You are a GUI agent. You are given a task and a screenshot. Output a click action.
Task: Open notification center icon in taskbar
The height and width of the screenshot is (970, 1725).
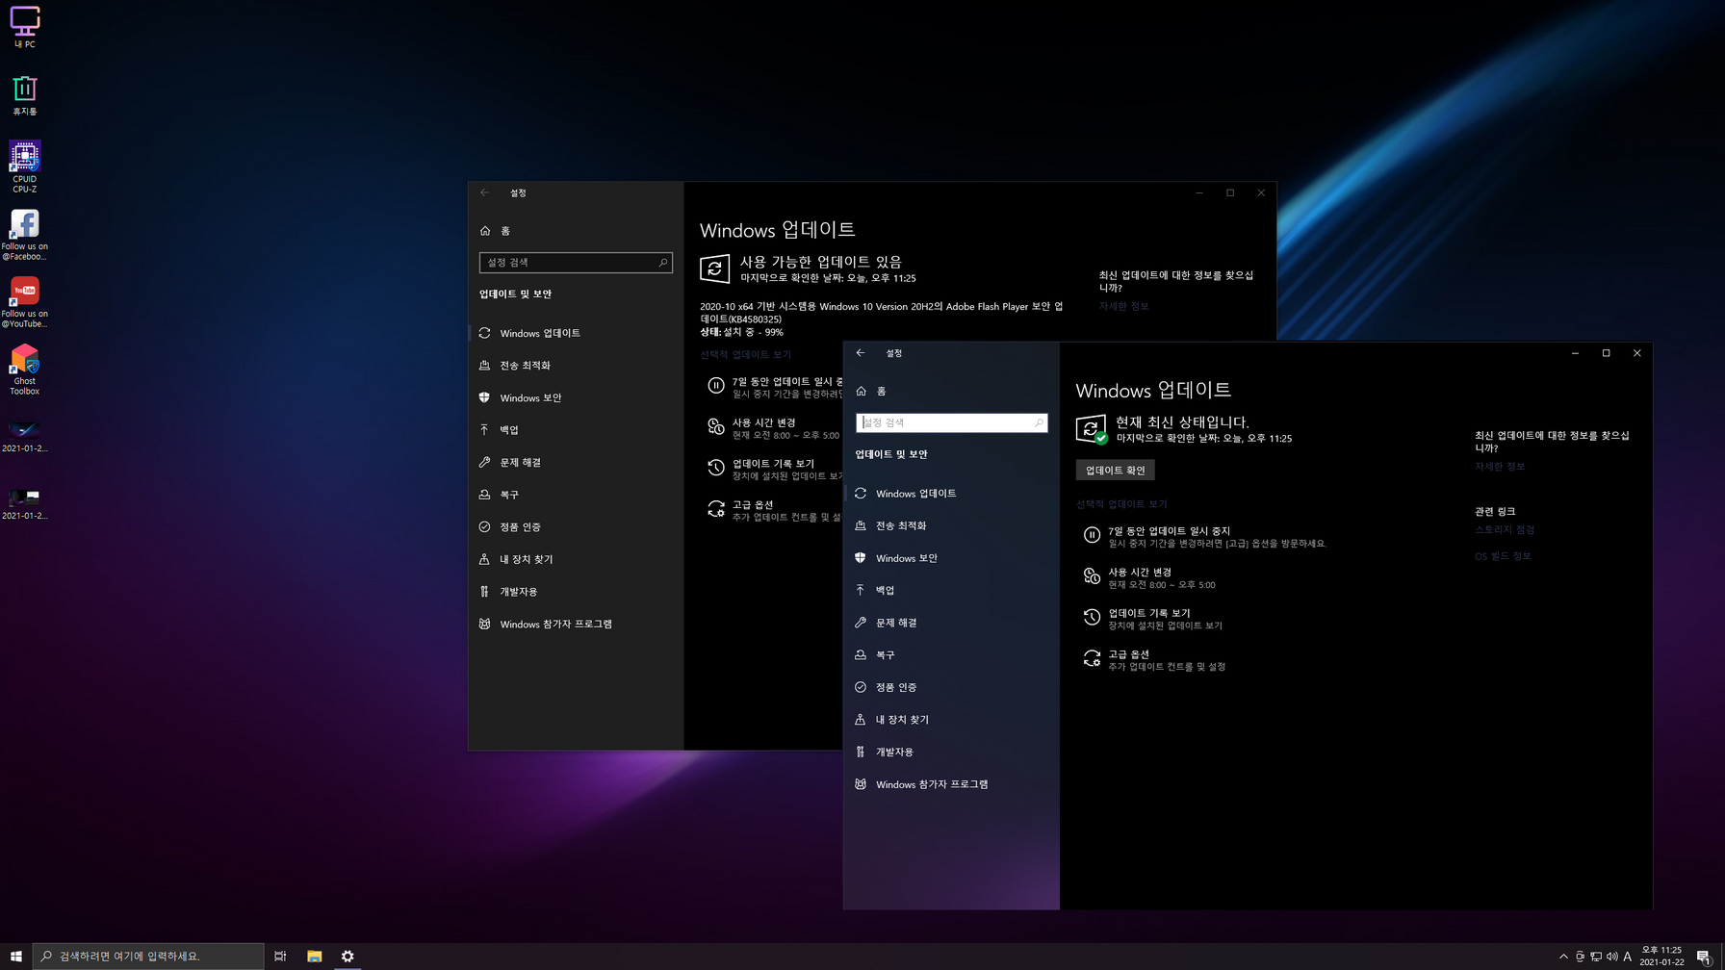[1703, 956]
